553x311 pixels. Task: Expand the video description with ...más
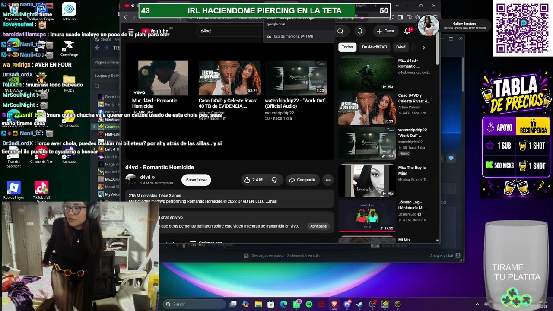click(271, 201)
